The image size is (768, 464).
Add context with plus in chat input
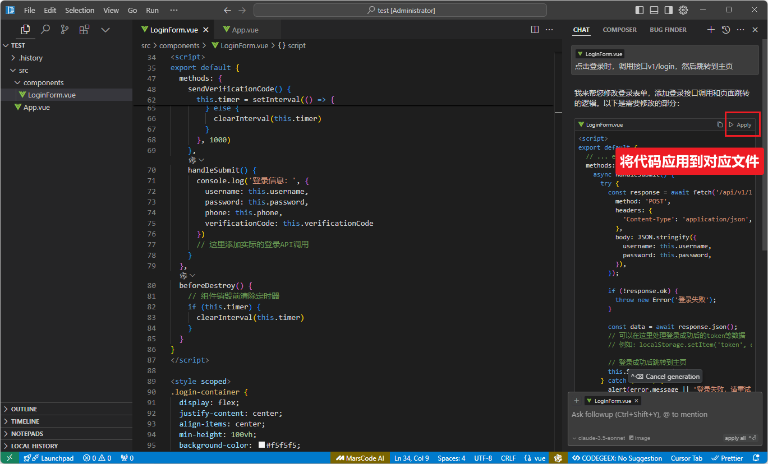coord(576,401)
